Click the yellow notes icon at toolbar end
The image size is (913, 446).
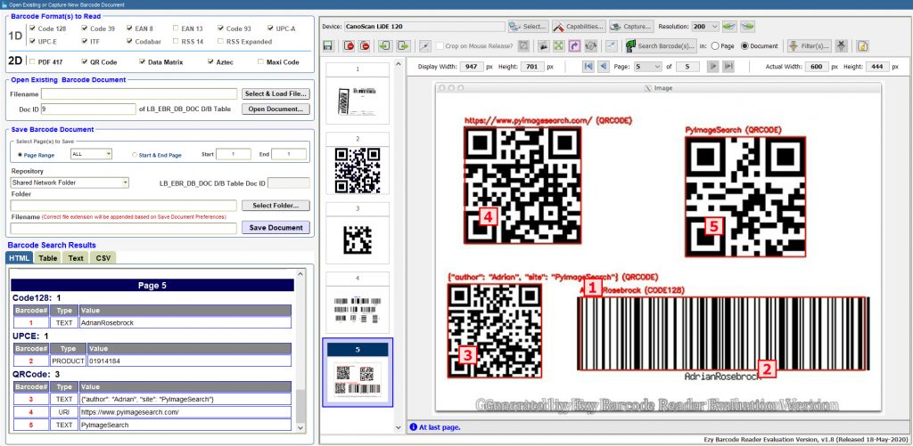click(x=862, y=46)
